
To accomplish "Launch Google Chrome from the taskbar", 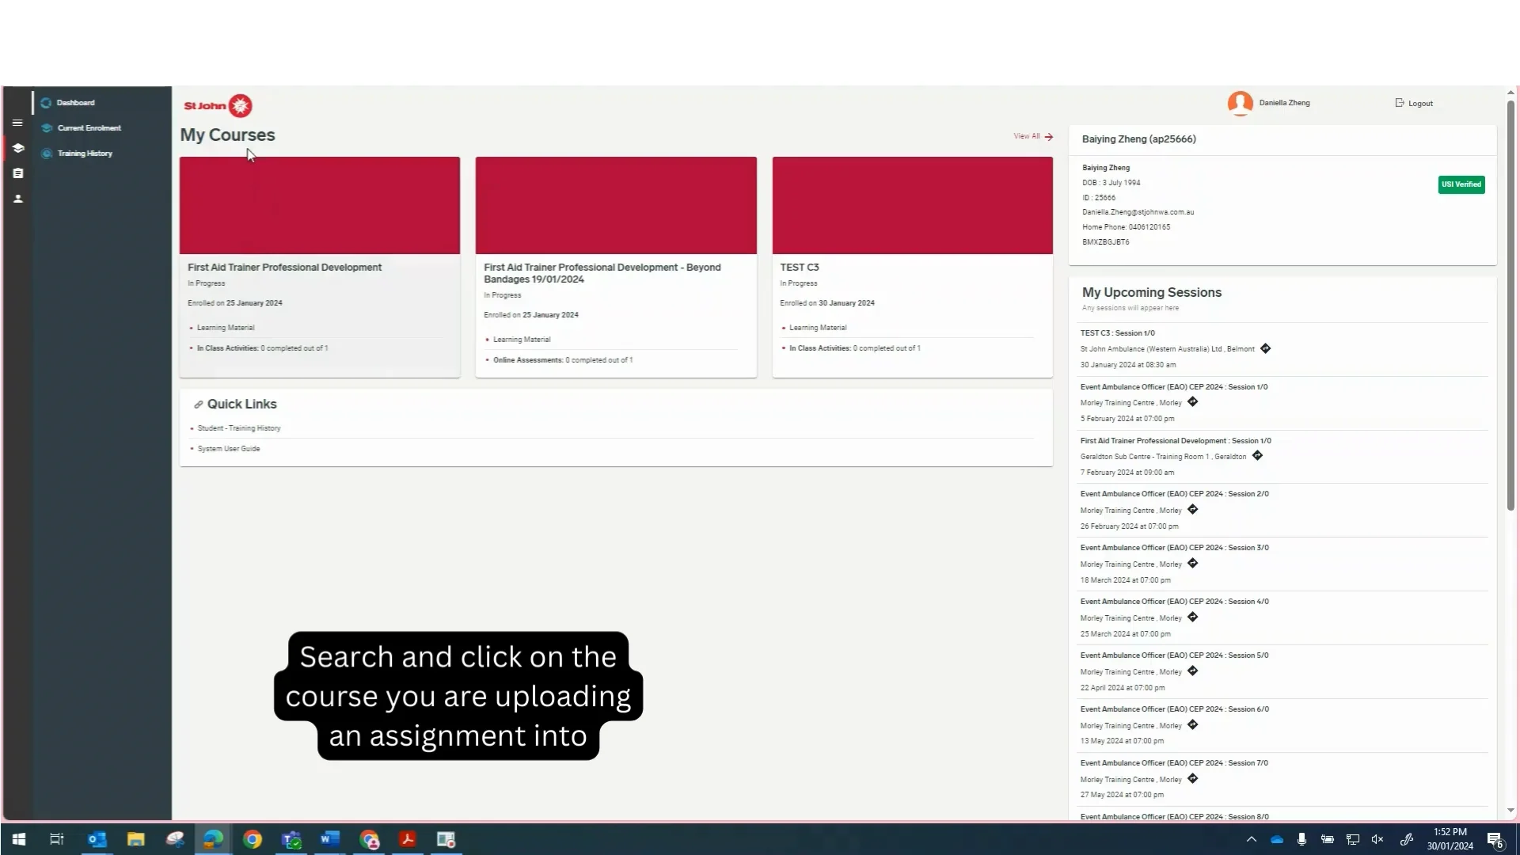I will point(252,839).
